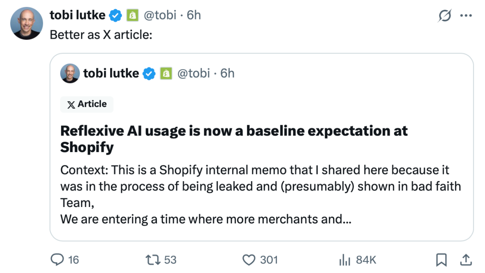The height and width of the screenshot is (273, 485).
Task: Click the verified badge in quoted tweet
Action: pyautogui.click(x=149, y=74)
